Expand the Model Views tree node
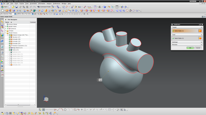 pyautogui.click(x=6, y=26)
